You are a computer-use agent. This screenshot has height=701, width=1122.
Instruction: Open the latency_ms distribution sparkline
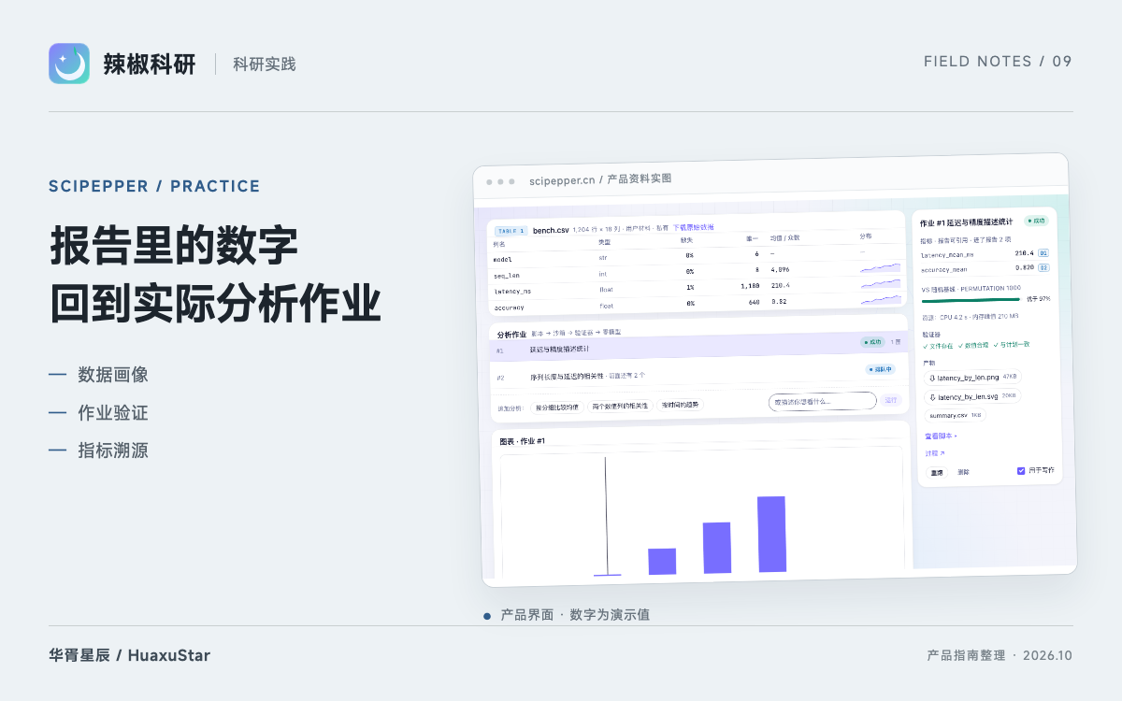point(881,284)
